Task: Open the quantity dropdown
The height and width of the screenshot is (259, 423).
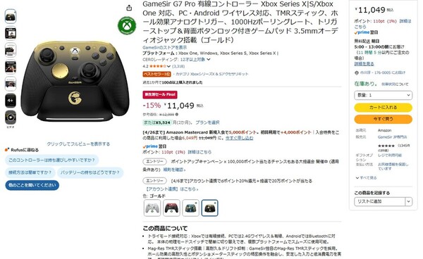Action: pyautogui.click(x=383, y=95)
